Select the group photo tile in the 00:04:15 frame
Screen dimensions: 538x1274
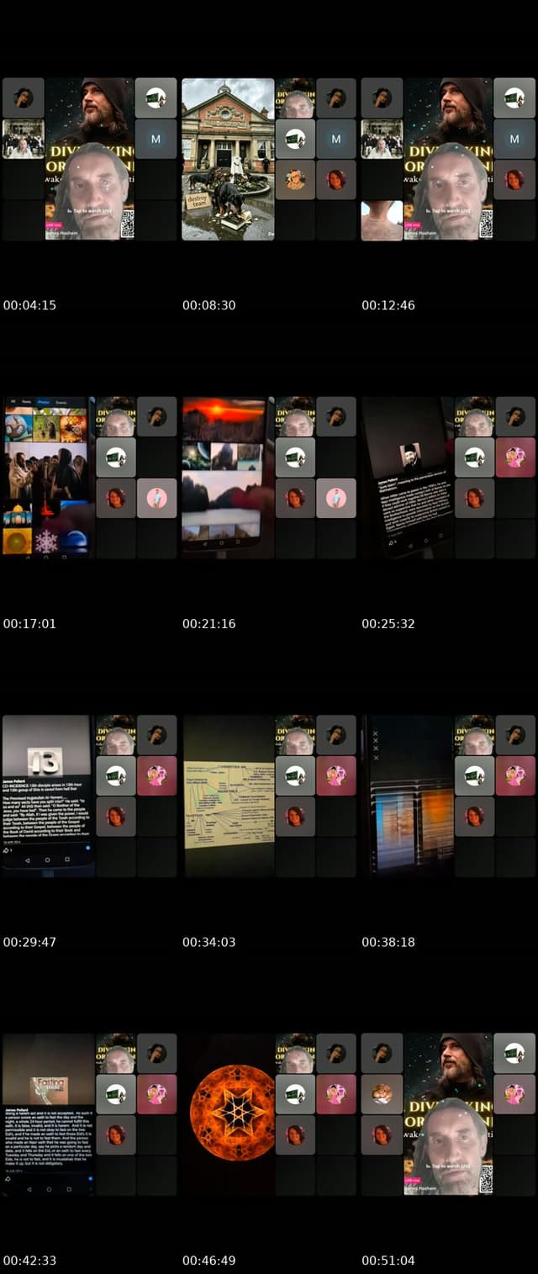pos(23,139)
